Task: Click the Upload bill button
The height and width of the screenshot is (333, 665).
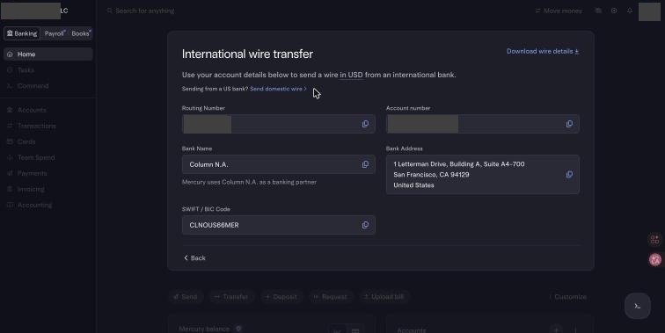Action: [x=384, y=297]
